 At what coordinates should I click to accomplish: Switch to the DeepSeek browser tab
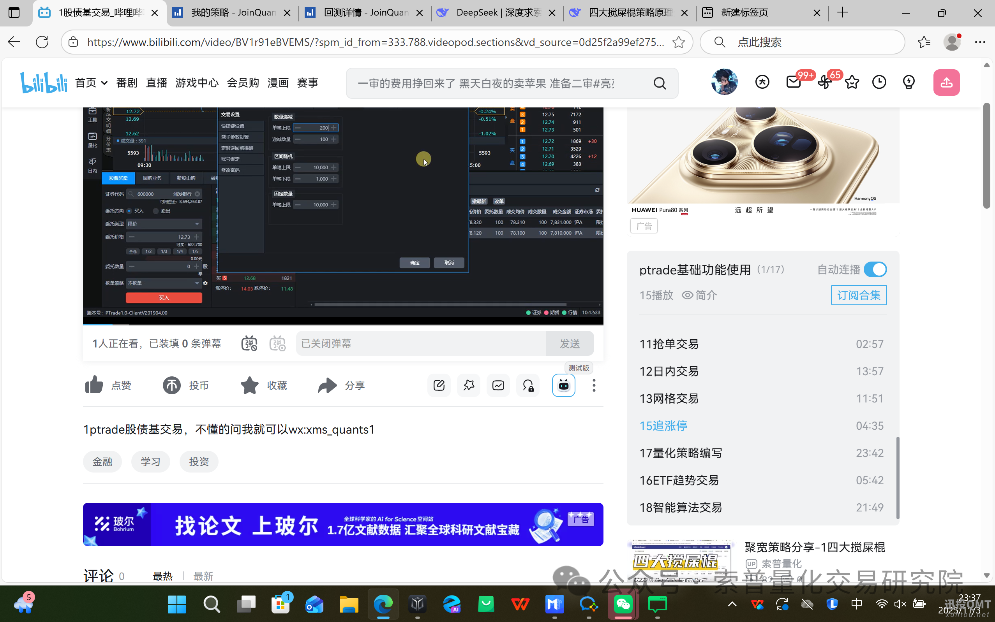click(490, 12)
